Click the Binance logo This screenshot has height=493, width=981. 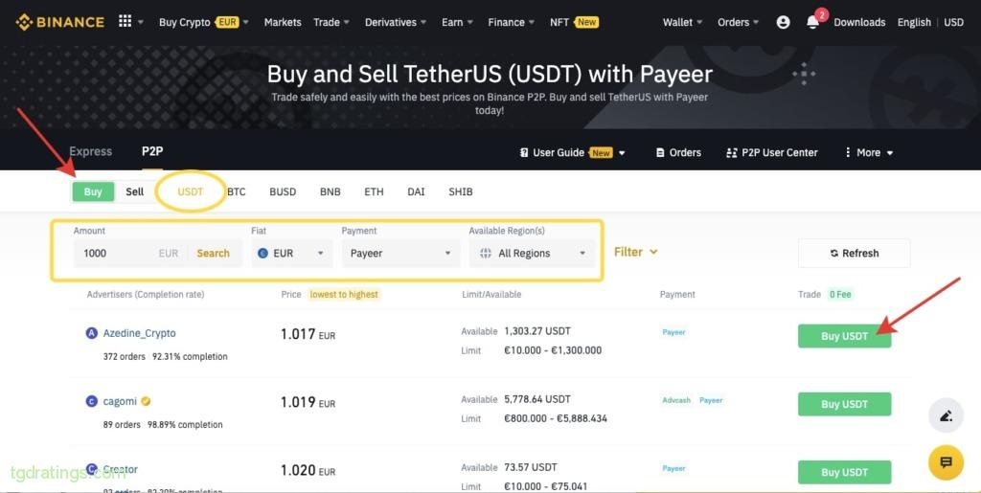pos(60,22)
